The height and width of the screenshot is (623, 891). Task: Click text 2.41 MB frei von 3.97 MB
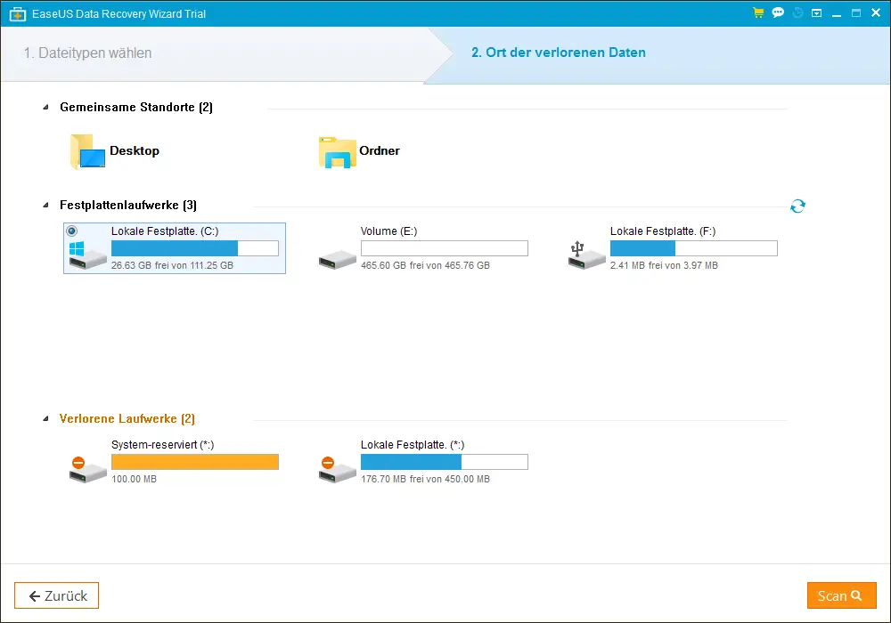coord(664,265)
